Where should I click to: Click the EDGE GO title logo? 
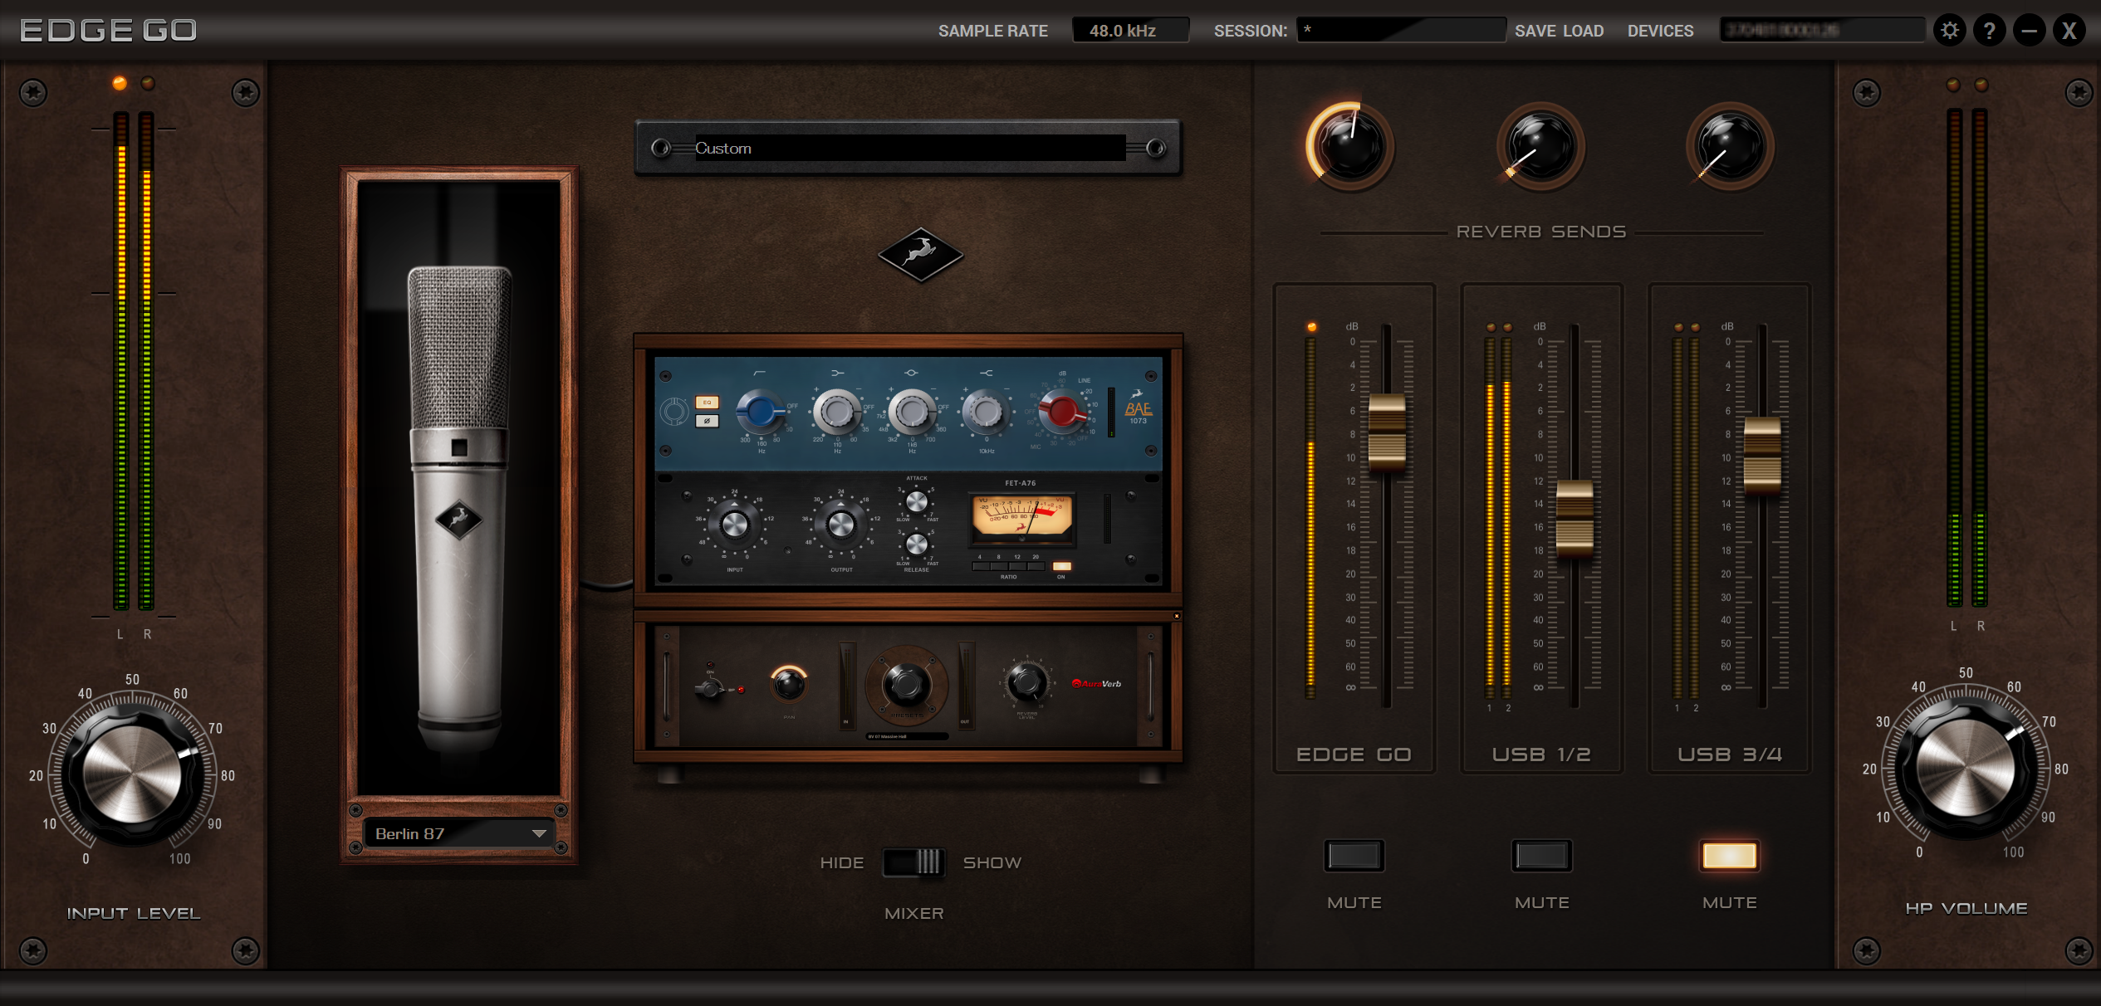click(109, 31)
